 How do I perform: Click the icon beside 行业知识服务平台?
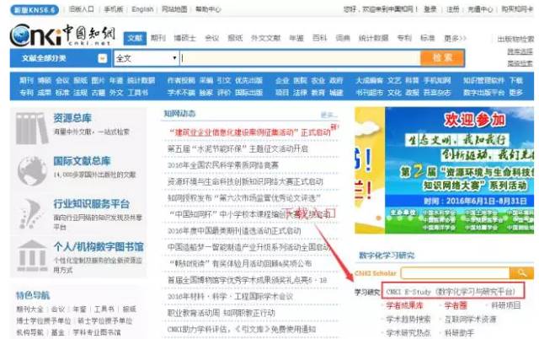tap(30, 213)
